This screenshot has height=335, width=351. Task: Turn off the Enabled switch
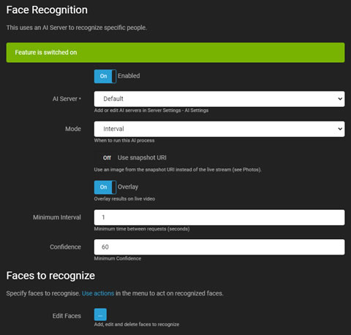[105, 76]
